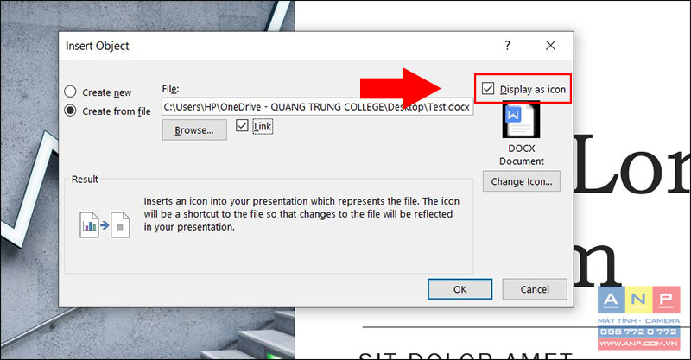
Task: Select the Create new radio button
Action: click(x=71, y=92)
